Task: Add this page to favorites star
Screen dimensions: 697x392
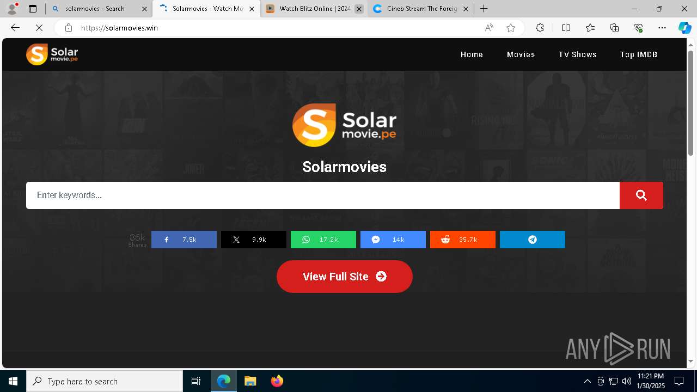Action: click(x=511, y=28)
